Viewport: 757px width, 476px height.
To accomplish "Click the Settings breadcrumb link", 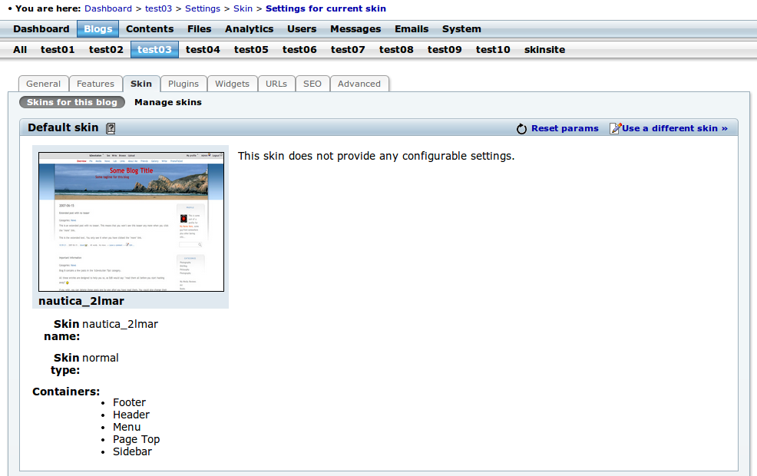I will 203,8.
